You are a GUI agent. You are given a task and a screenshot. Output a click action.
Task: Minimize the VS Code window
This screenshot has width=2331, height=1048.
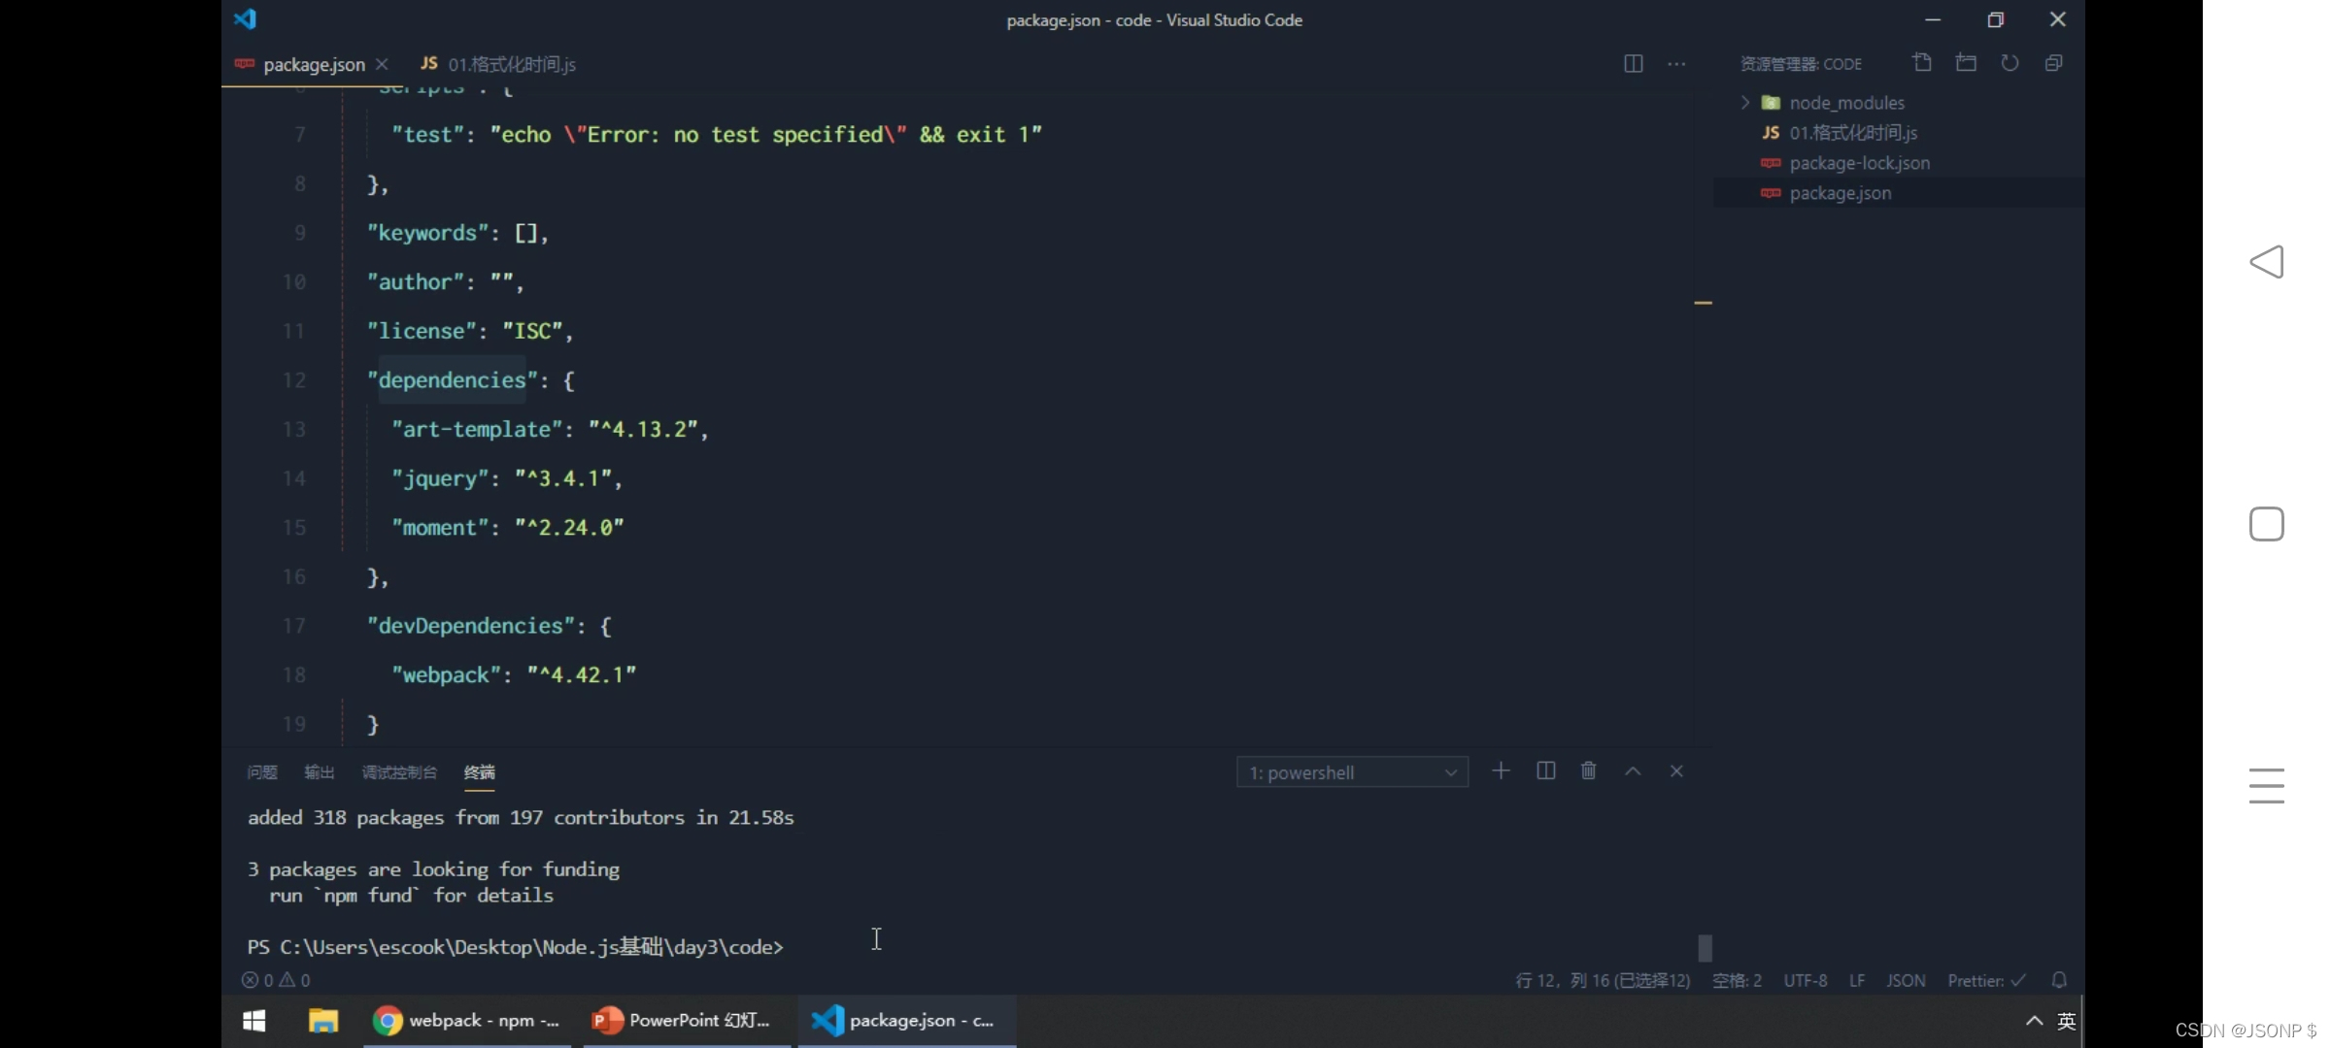tap(1933, 19)
